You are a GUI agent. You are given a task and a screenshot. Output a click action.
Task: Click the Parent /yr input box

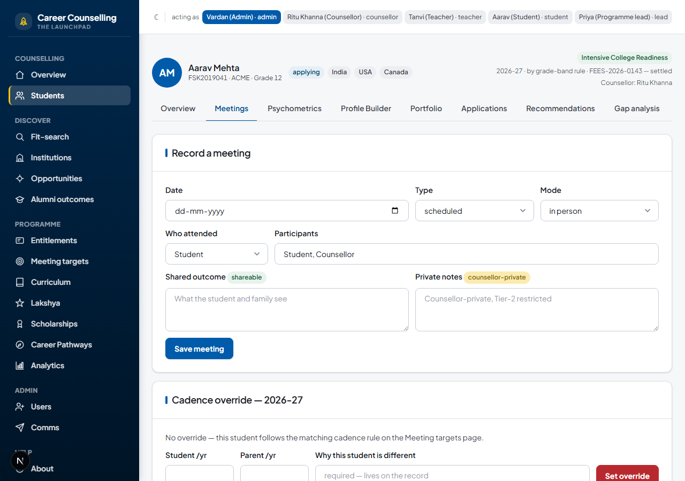pos(275,474)
